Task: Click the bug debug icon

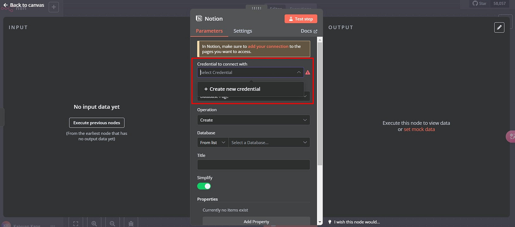Action: [x=131, y=223]
